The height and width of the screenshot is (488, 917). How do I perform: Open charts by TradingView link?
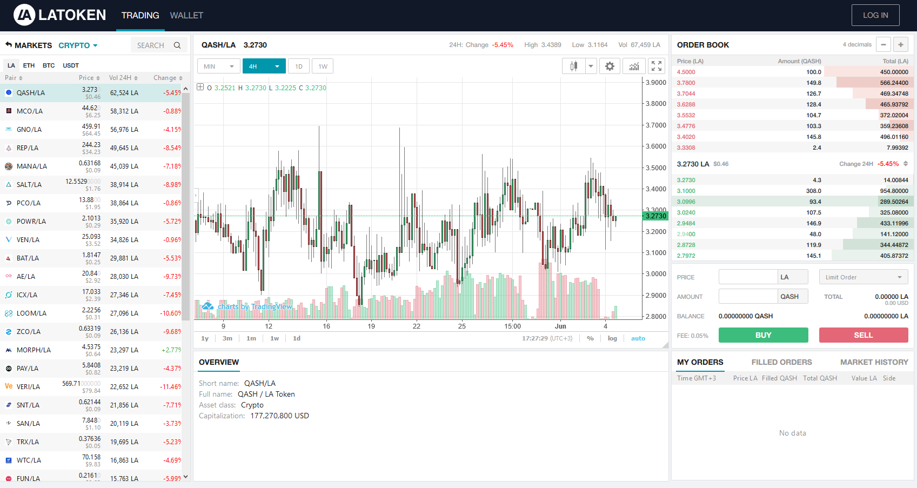pos(255,306)
